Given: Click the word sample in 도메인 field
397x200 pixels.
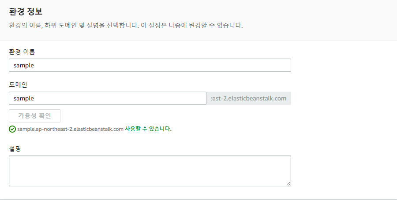Looking at the screenshot, I should coord(24,98).
